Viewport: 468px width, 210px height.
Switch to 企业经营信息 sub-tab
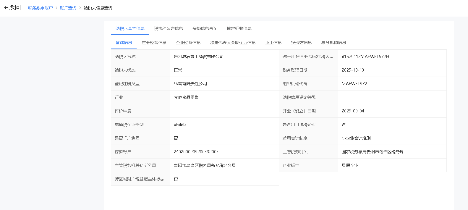coord(188,43)
